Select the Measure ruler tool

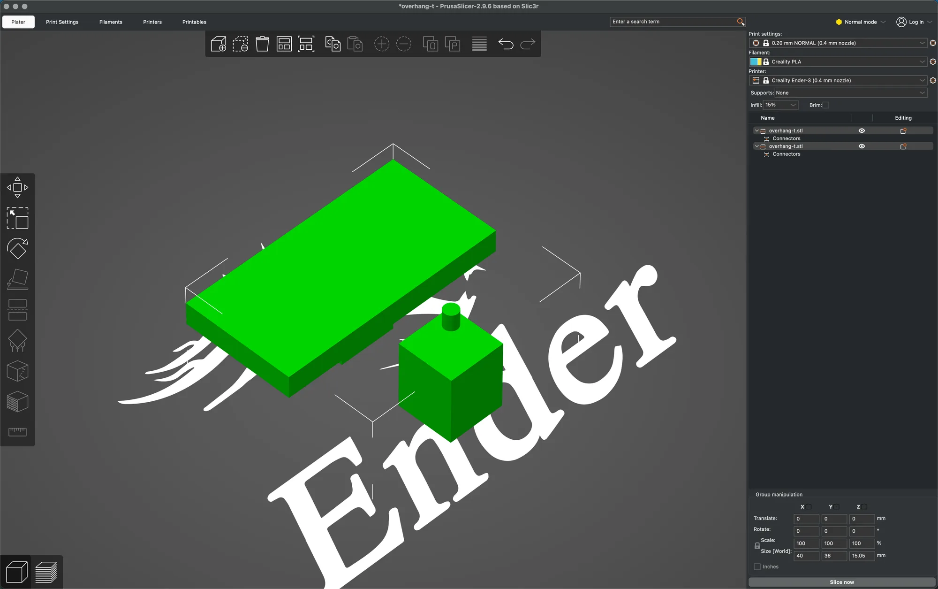click(x=17, y=432)
